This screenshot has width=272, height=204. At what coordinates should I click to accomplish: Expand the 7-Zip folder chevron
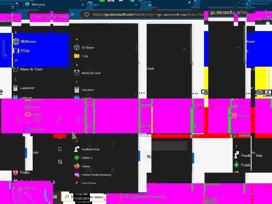128,56
